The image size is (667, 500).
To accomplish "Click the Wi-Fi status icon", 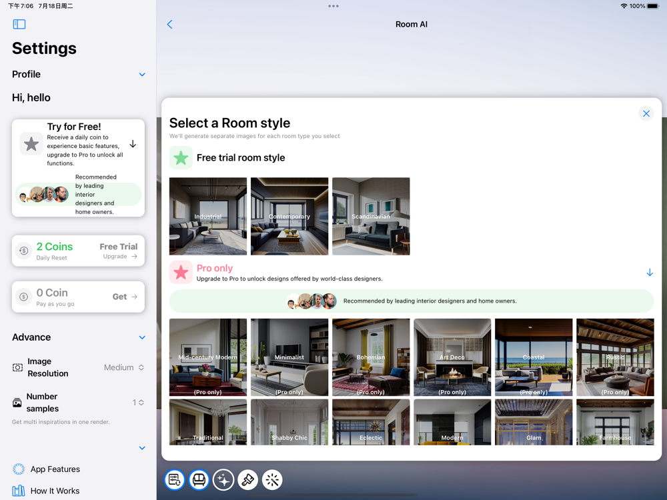I will (x=624, y=6).
